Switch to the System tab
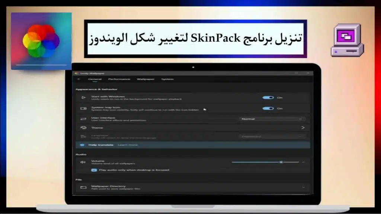 (x=167, y=79)
